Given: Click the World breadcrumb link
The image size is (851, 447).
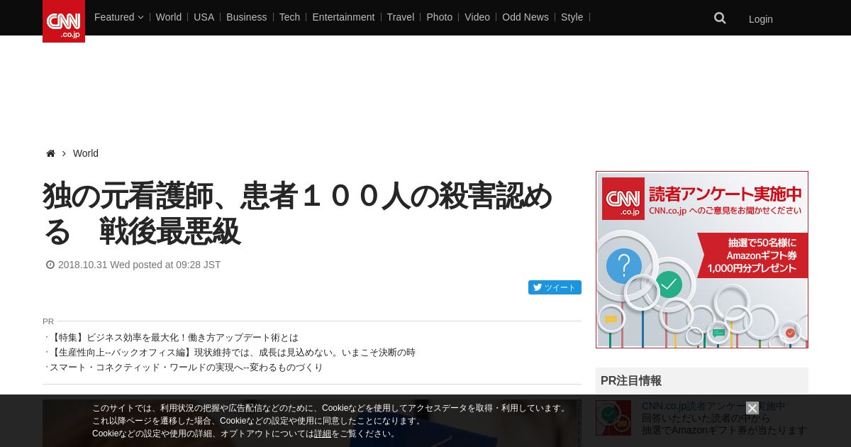Looking at the screenshot, I should 86,153.
